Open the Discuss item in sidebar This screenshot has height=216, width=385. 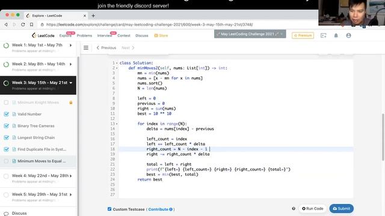click(19, 214)
